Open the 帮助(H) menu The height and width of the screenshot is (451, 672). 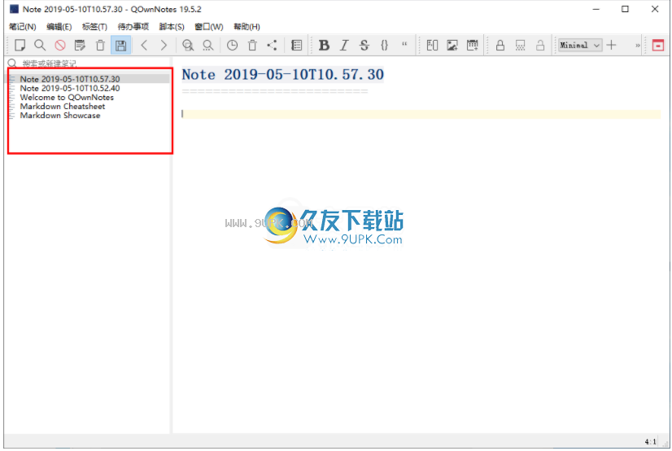pos(247,27)
